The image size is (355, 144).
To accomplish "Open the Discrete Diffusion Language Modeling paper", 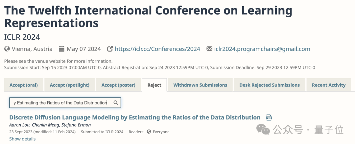I will pyautogui.click(x=135, y=117).
